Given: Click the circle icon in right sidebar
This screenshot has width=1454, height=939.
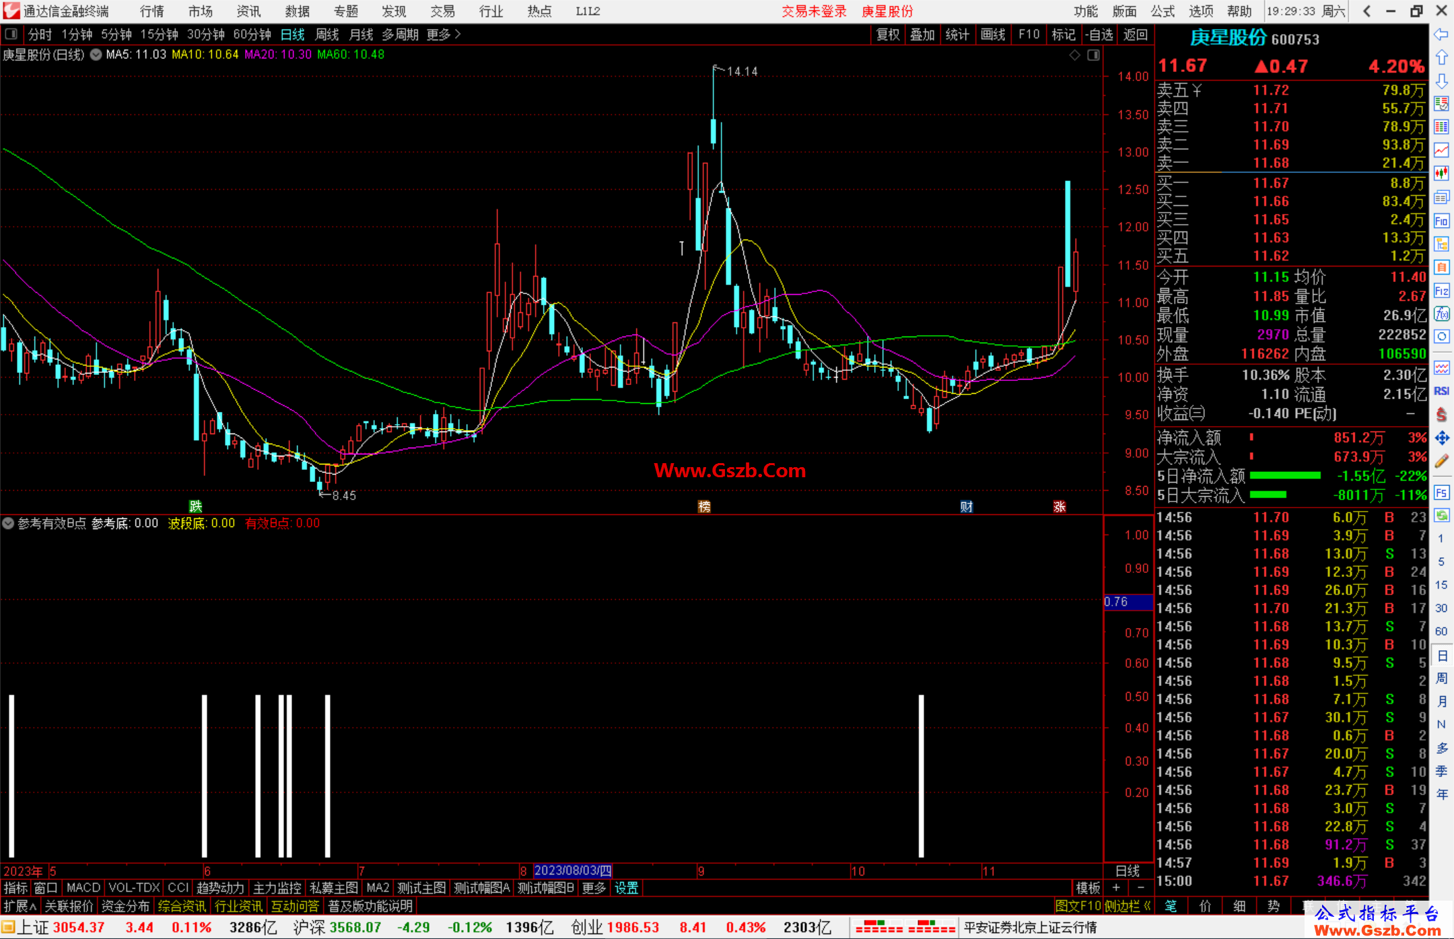Looking at the screenshot, I should 1441,337.
